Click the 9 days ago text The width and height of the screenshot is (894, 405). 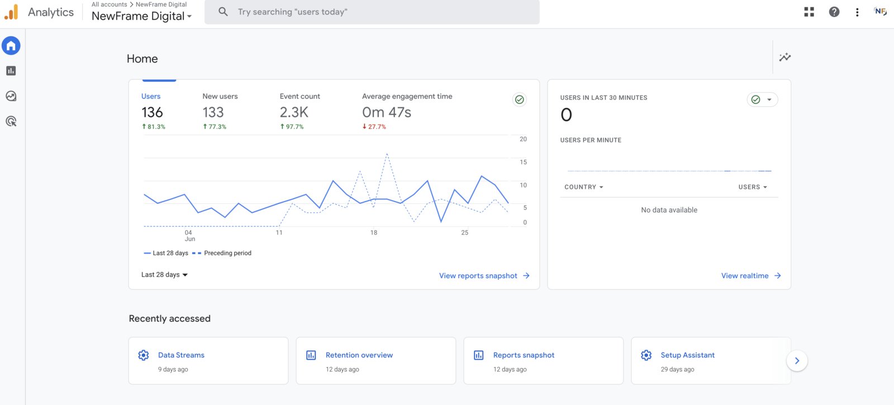tap(173, 369)
